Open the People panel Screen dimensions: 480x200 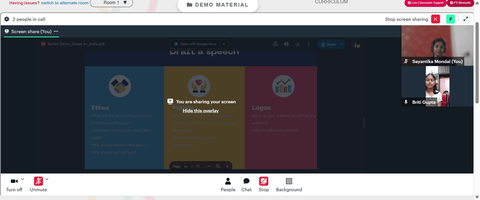228,185
